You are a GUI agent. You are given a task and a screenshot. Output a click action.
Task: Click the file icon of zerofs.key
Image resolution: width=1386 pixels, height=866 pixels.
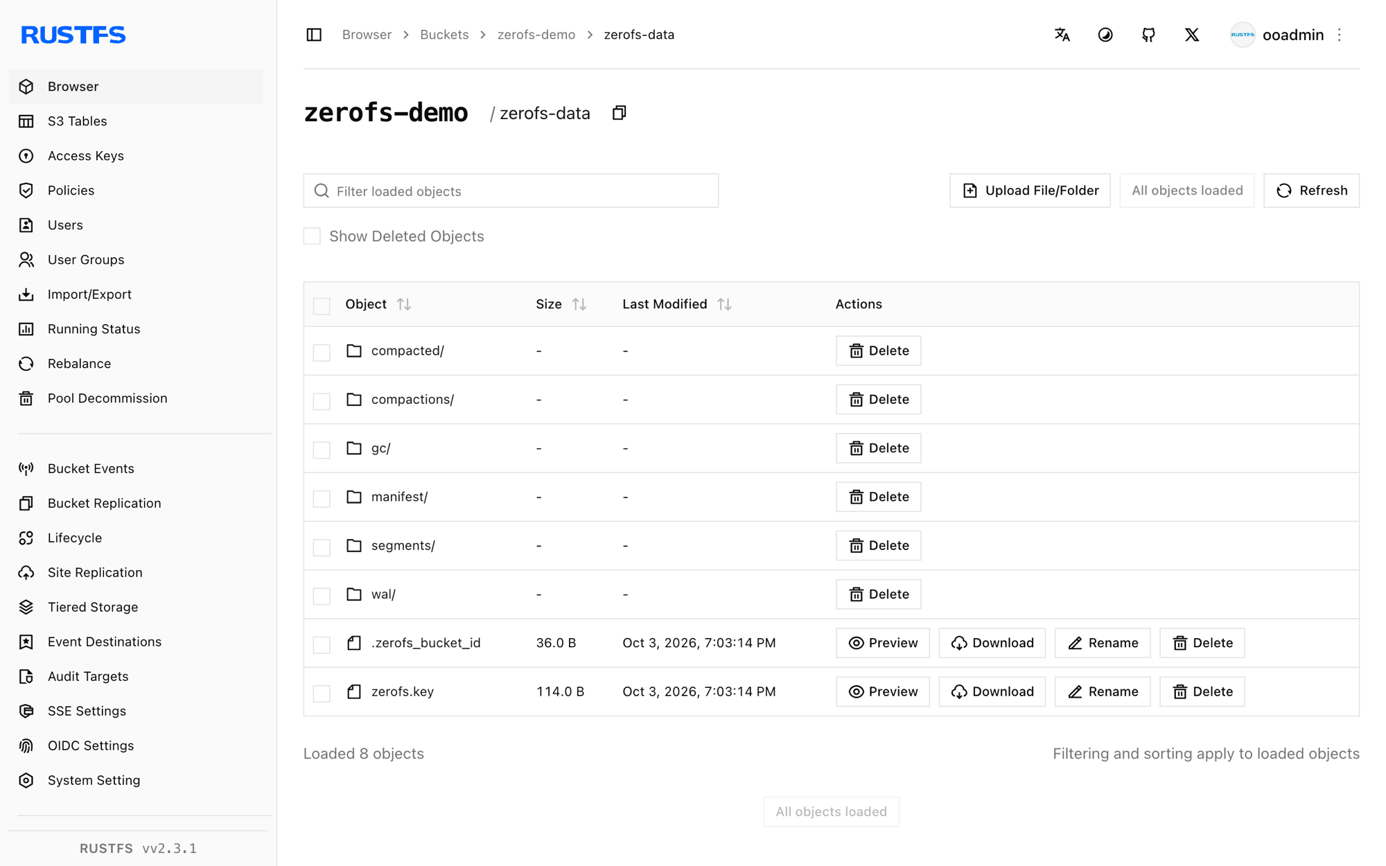[x=354, y=691]
